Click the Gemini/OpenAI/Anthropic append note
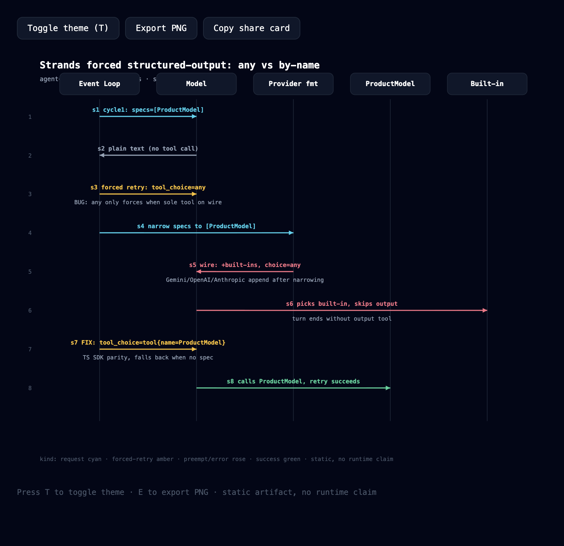Screen dimensions: 564x546 click(245, 280)
